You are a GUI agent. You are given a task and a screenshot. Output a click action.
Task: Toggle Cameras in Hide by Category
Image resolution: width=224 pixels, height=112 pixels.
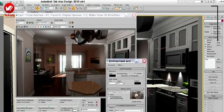(x=206, y=47)
